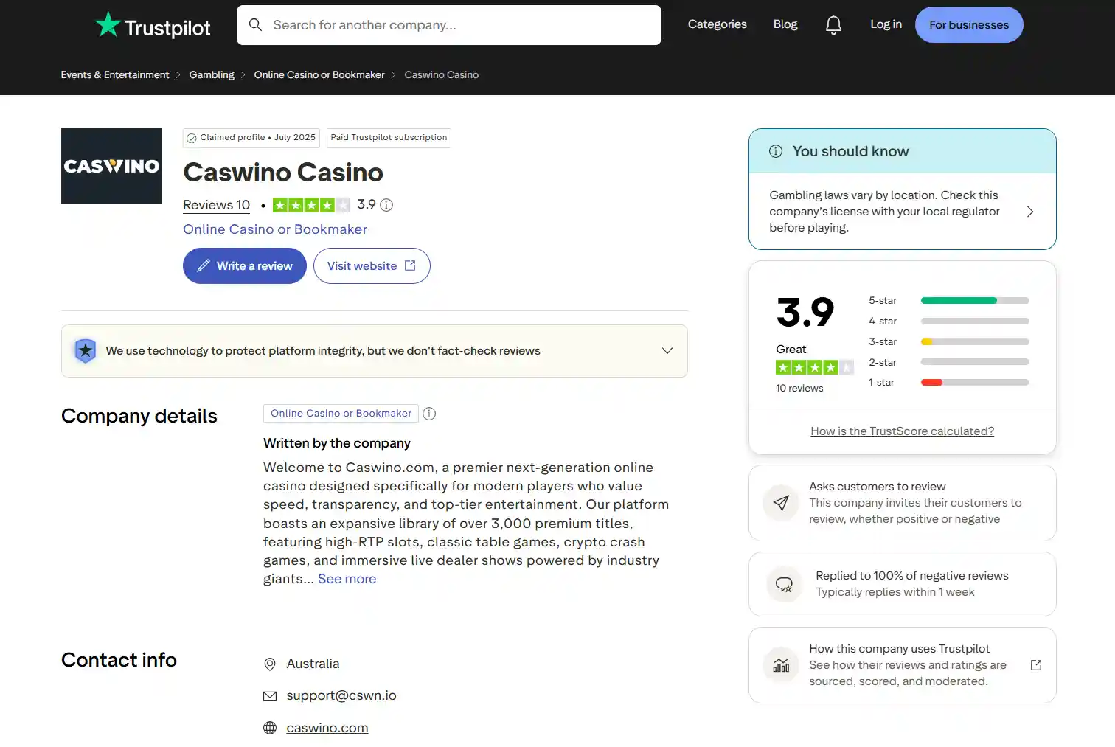Screen dimensions: 1115x747
Task: Open the Categories menu
Action: pos(717,24)
